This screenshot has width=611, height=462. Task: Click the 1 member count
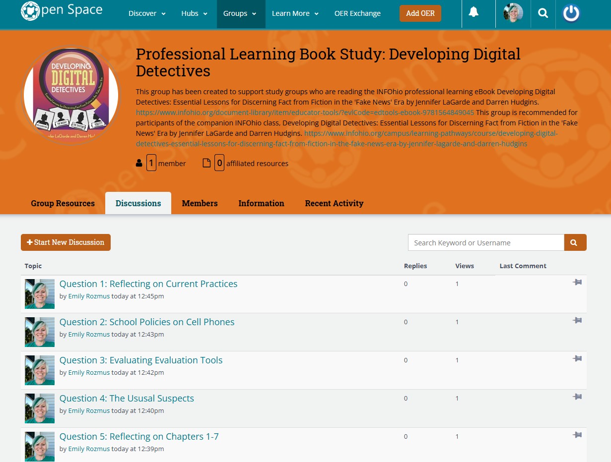click(x=161, y=163)
